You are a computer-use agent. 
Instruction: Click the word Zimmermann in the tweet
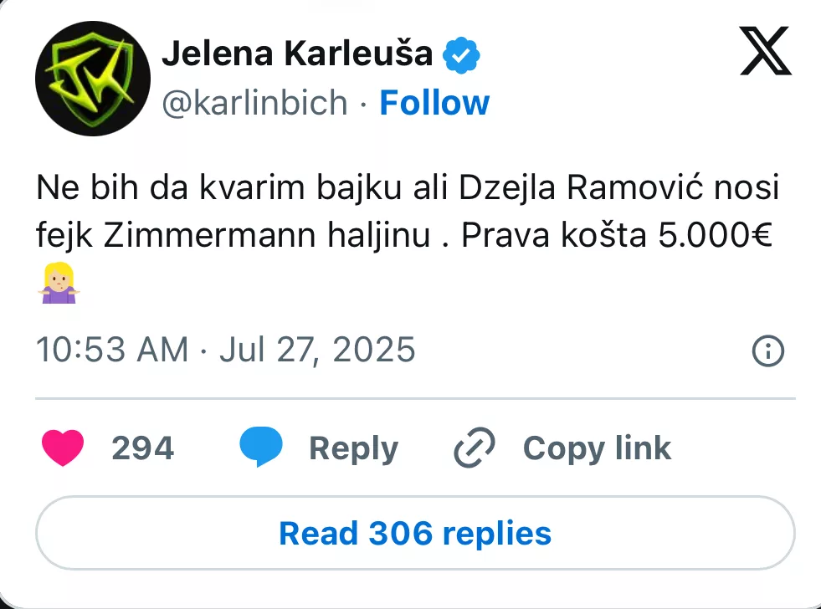click(209, 235)
